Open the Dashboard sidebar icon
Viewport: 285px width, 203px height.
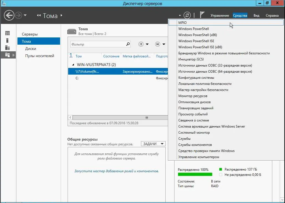[x=7, y=33]
